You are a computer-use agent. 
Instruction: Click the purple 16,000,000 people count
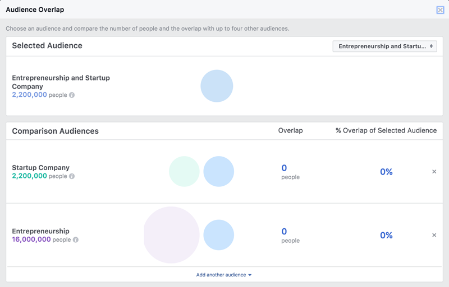[31, 239]
